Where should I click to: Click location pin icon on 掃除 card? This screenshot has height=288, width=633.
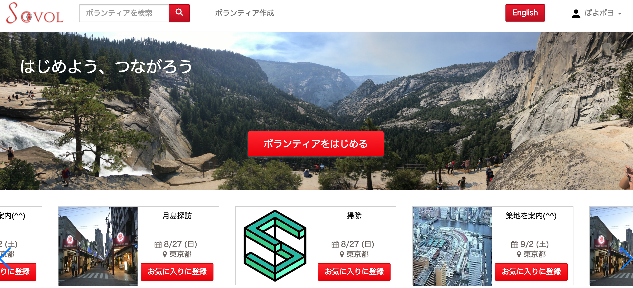(x=342, y=254)
